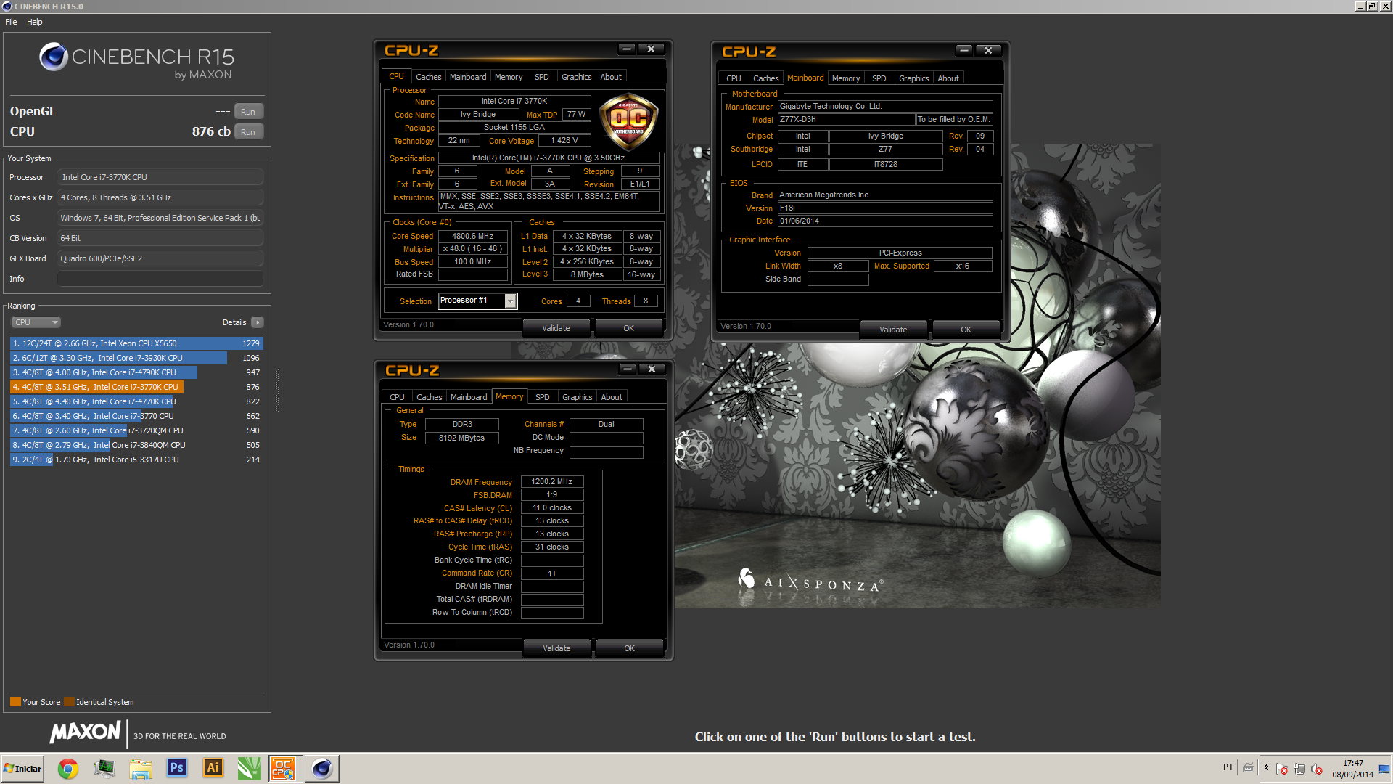The height and width of the screenshot is (784, 1393).
Task: Click the MAXON logo at the bottom
Action: (85, 732)
